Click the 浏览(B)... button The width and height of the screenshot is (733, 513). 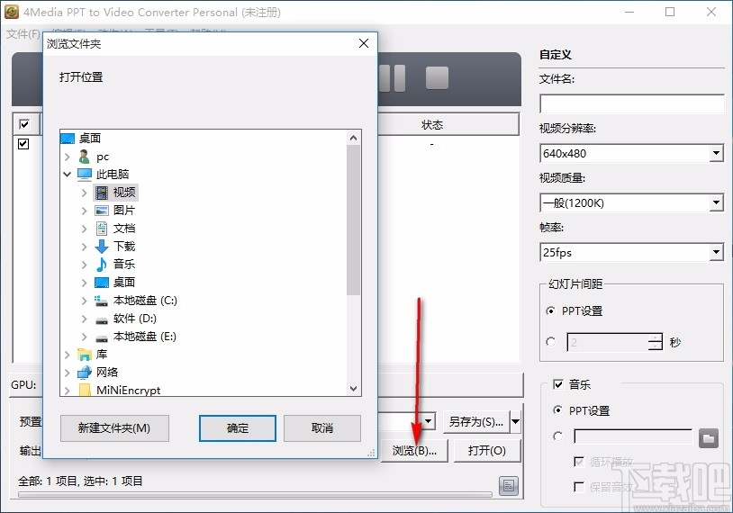click(414, 450)
